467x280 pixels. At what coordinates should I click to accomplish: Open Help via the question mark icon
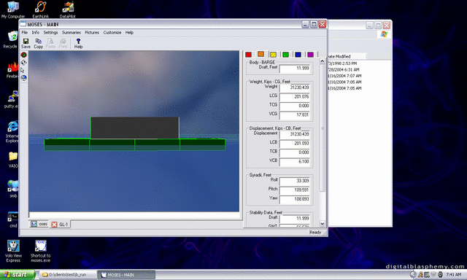click(x=78, y=44)
